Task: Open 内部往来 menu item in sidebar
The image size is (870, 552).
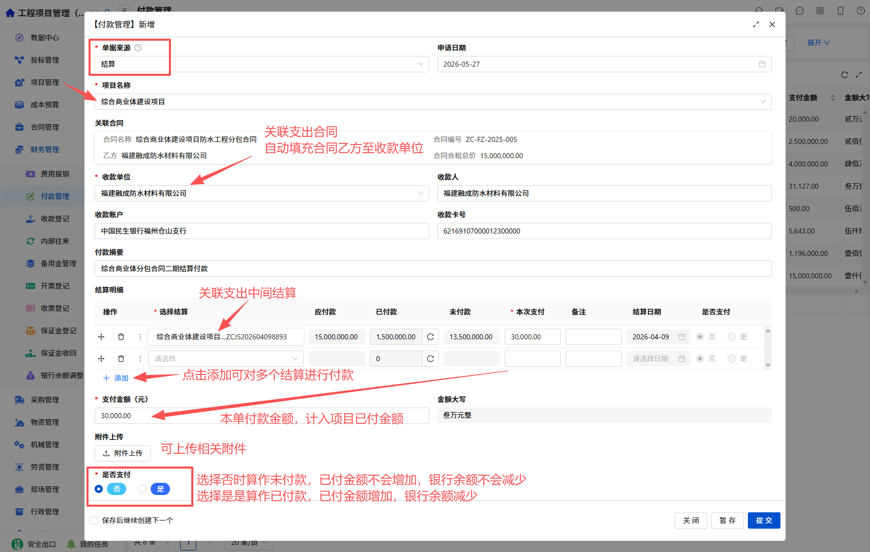Action: [55, 241]
